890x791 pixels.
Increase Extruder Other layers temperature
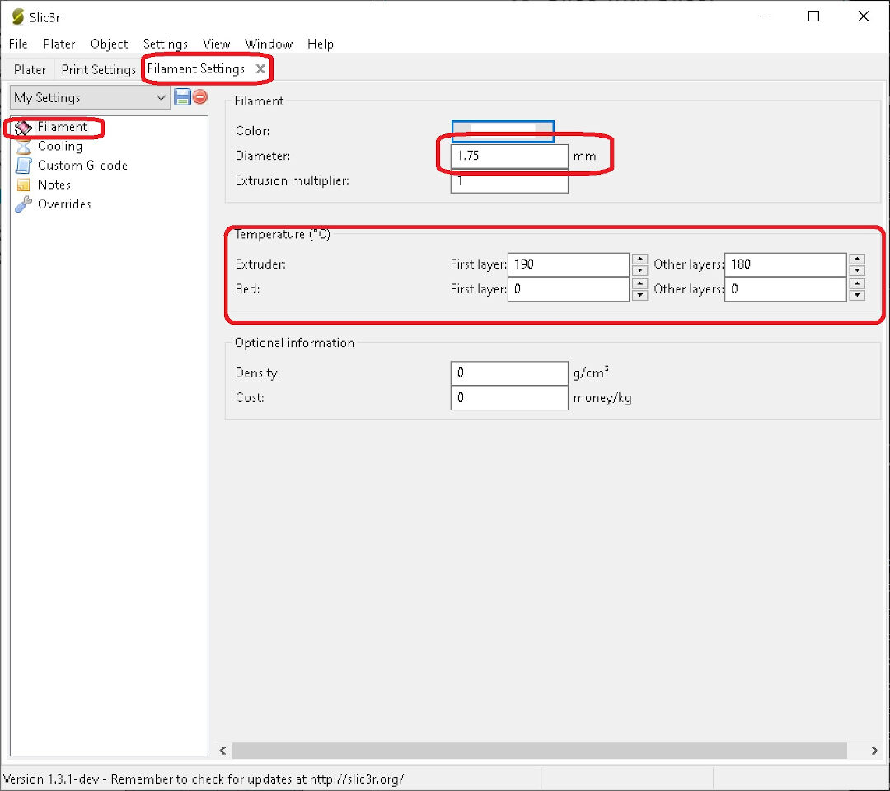tap(857, 259)
